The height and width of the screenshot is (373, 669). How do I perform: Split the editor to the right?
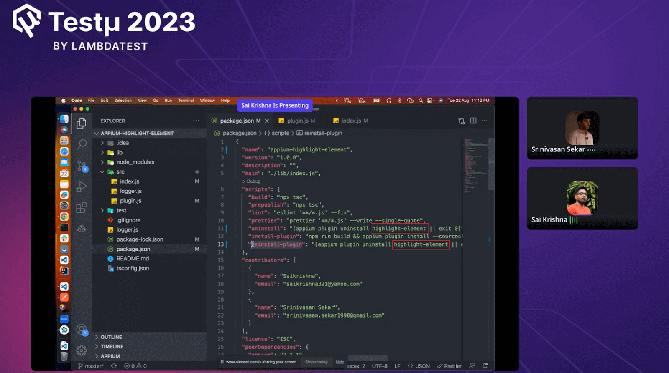tap(473, 121)
